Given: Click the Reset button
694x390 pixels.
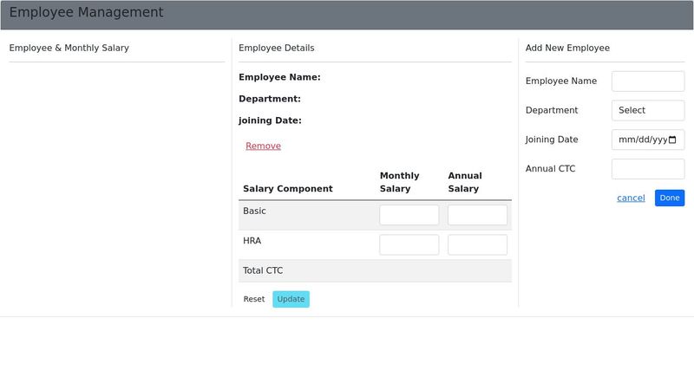Looking at the screenshot, I should [253, 299].
